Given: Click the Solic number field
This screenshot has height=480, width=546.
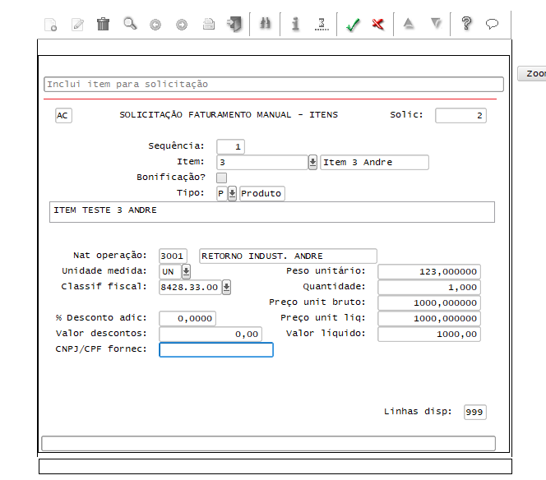Looking at the screenshot, I should coord(460,116).
